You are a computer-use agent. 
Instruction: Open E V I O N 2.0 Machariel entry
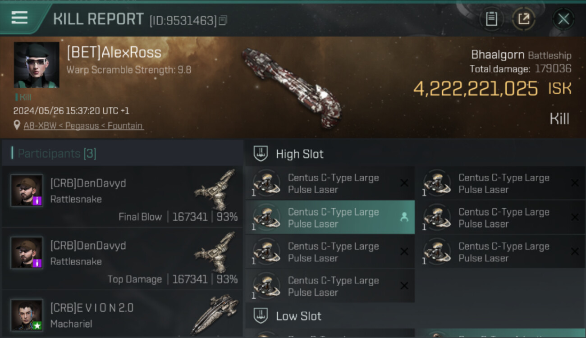tap(122, 315)
